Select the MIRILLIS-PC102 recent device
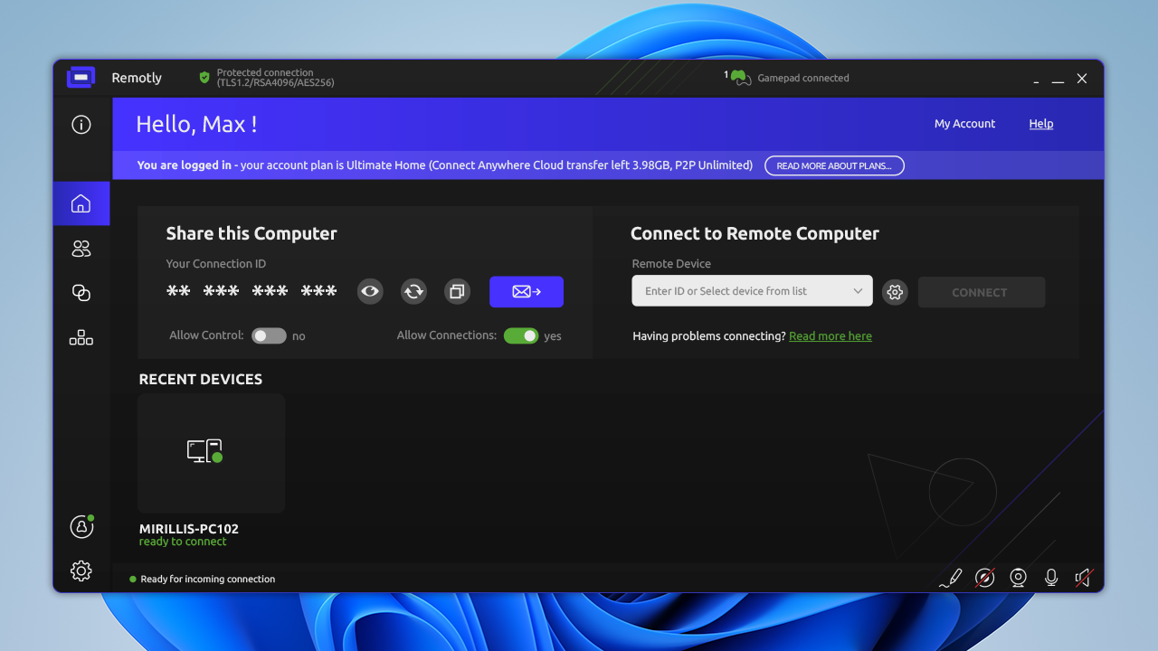Viewport: 1158px width, 651px height. click(x=211, y=453)
